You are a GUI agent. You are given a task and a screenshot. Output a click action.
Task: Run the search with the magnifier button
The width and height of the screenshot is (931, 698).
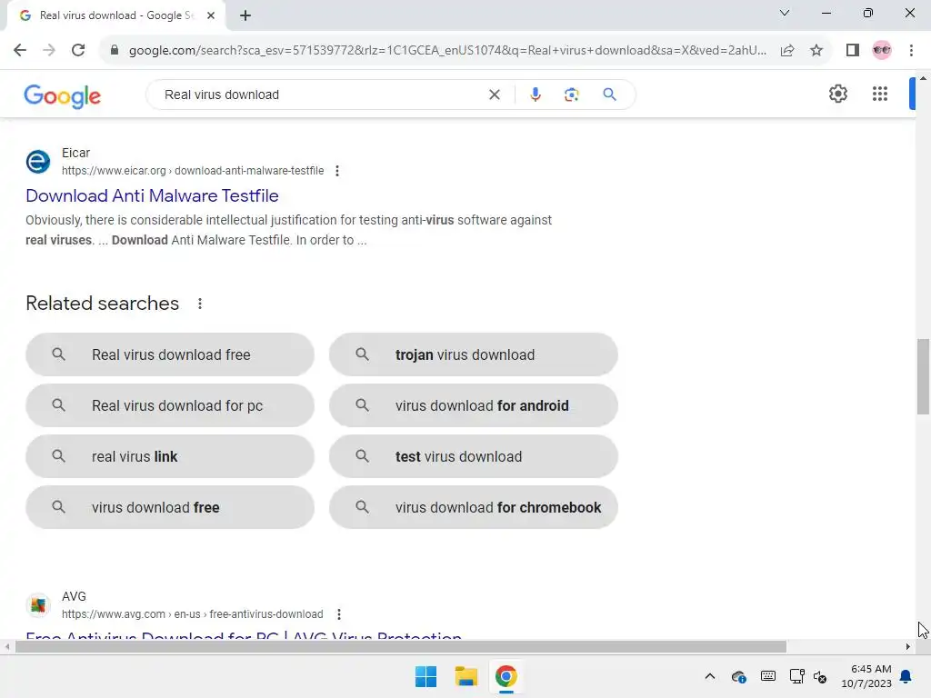(609, 95)
